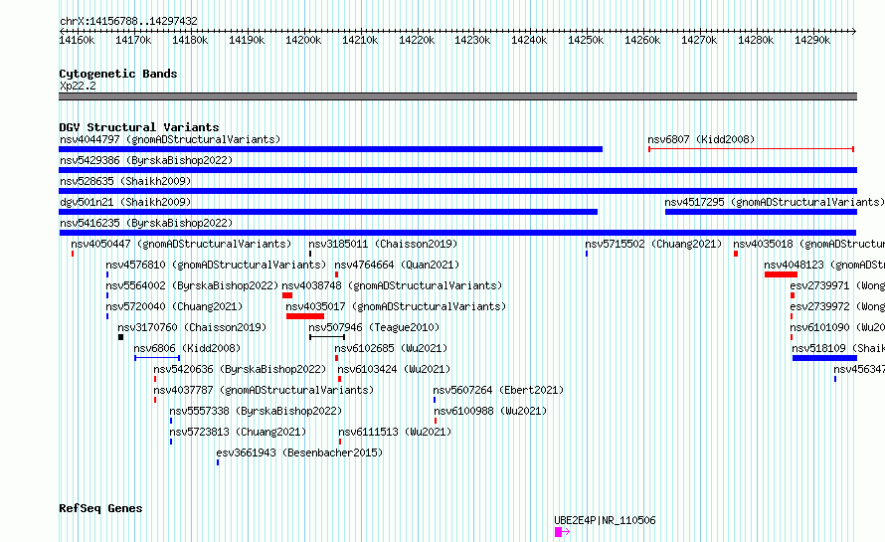Open nsv5564002 (ByrskaBishop2022) variant
The height and width of the screenshot is (542, 885).
(193, 285)
